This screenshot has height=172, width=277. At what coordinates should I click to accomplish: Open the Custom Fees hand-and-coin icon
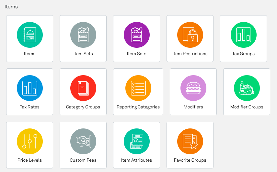(83, 141)
